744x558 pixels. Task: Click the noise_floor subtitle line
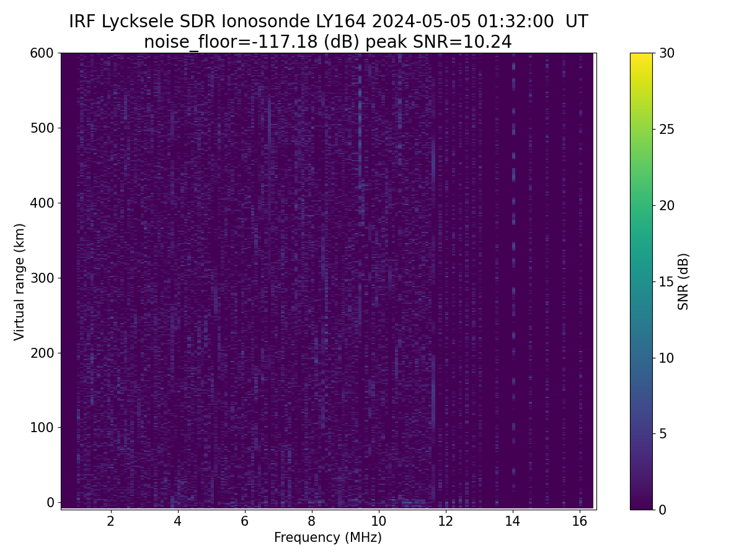328,42
